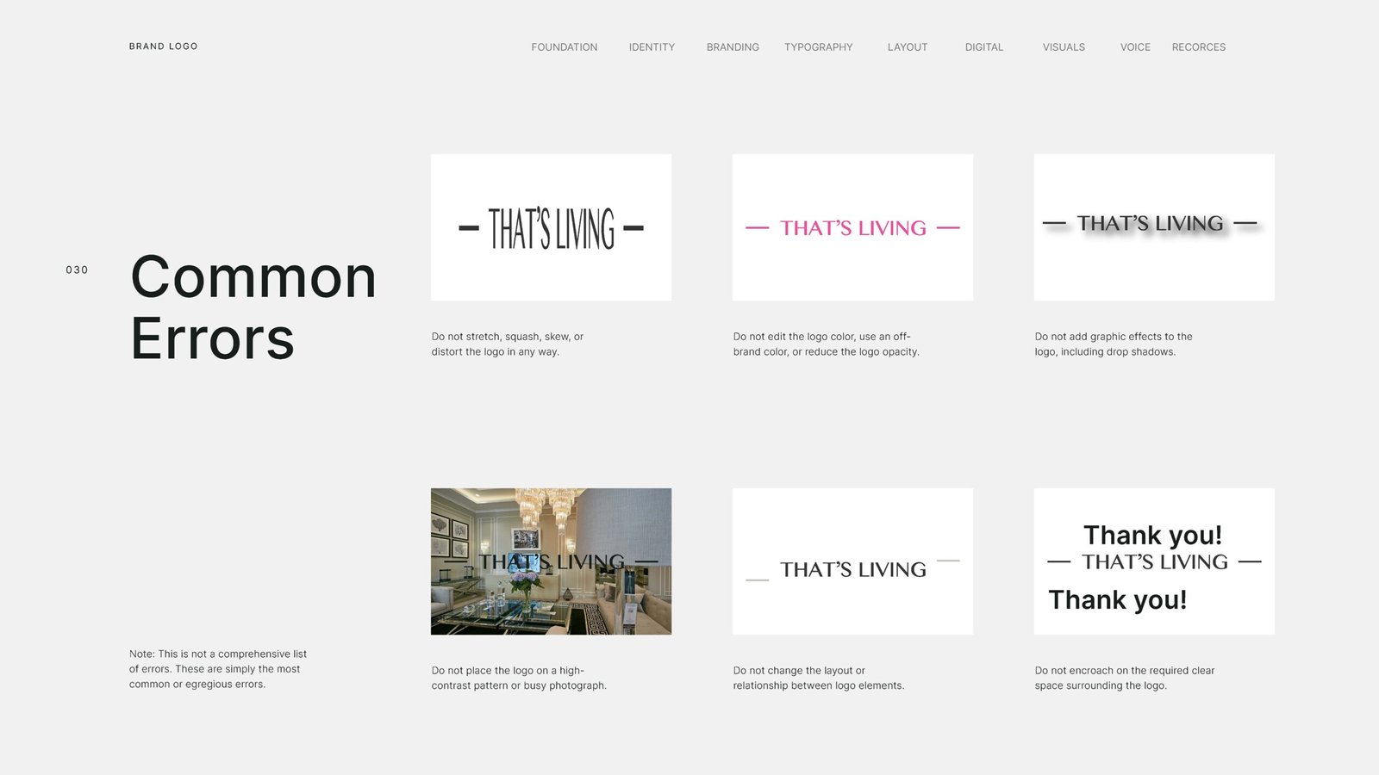Viewport: 1379px width, 775px height.
Task: Click DIGITAL in the navigation bar
Action: (983, 47)
